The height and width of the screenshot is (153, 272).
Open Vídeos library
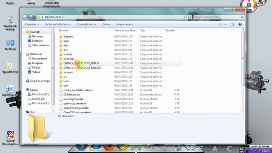36,72
